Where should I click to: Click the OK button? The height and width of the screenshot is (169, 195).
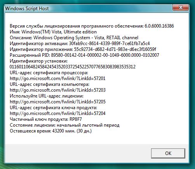[x=168, y=153]
